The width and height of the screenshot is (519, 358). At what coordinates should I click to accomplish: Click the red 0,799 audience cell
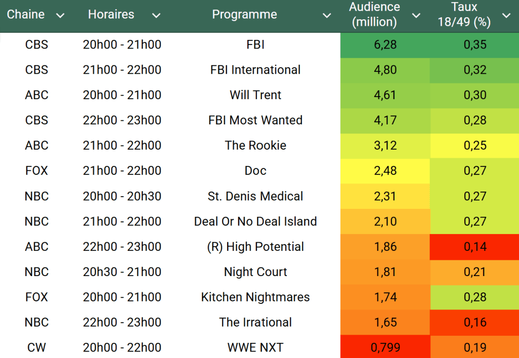[x=385, y=347]
